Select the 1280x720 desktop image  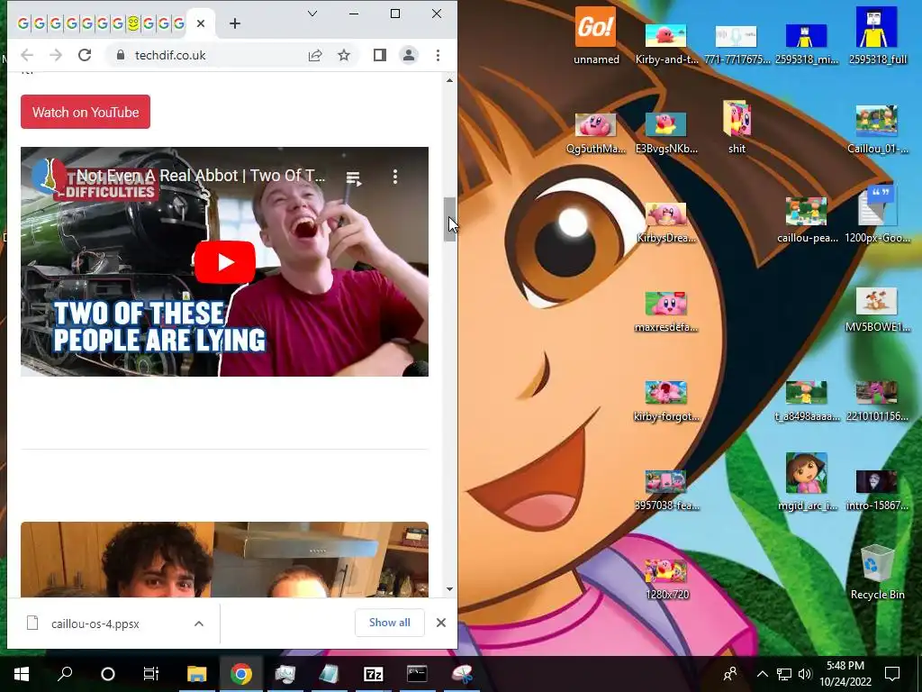[666, 579]
